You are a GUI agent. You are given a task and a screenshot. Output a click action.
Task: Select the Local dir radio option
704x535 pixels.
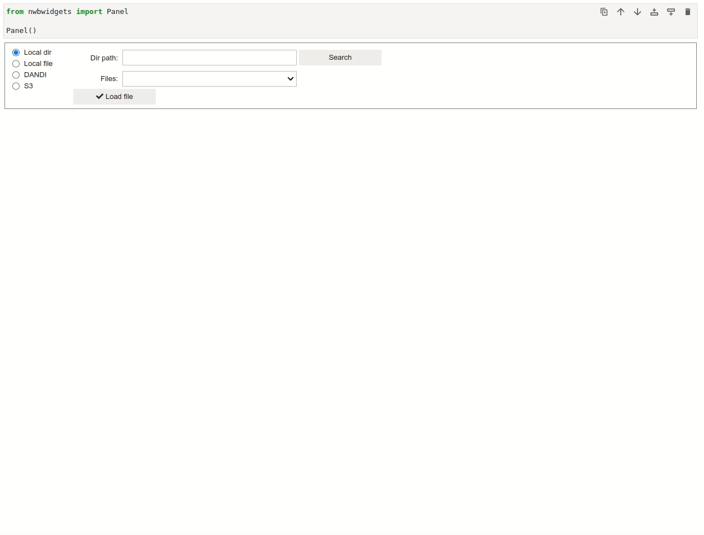(x=16, y=53)
